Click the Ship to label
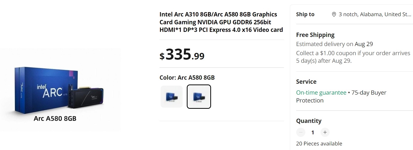The image size is (413, 150). [305, 14]
